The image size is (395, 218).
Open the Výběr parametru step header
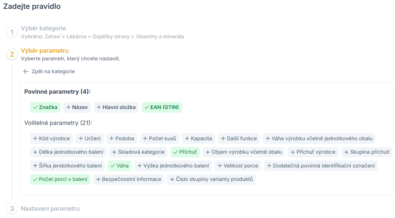click(44, 51)
